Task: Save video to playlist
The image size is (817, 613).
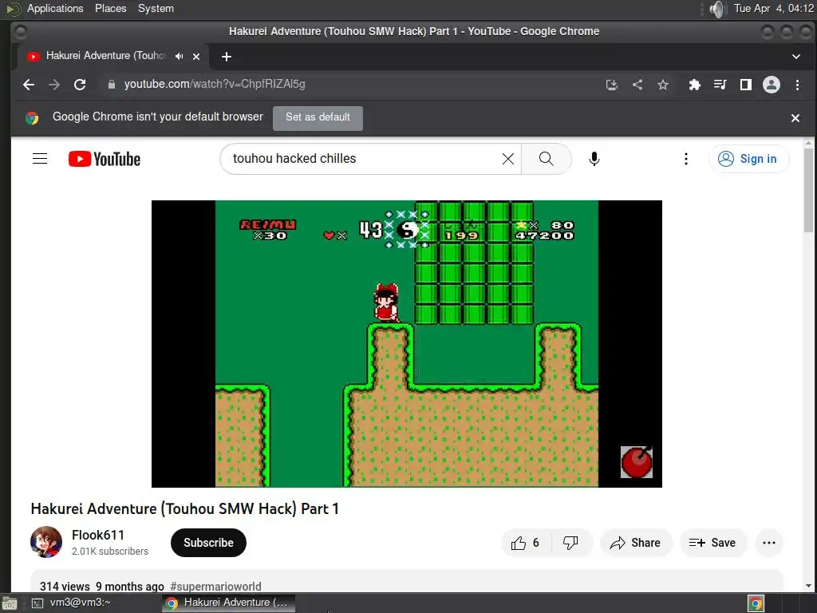Action: 712,543
